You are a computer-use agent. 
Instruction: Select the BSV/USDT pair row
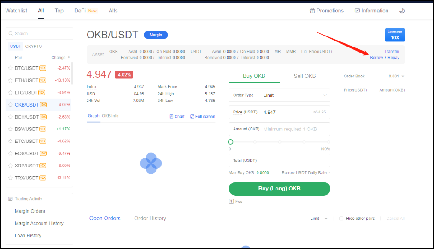[x=39, y=129]
